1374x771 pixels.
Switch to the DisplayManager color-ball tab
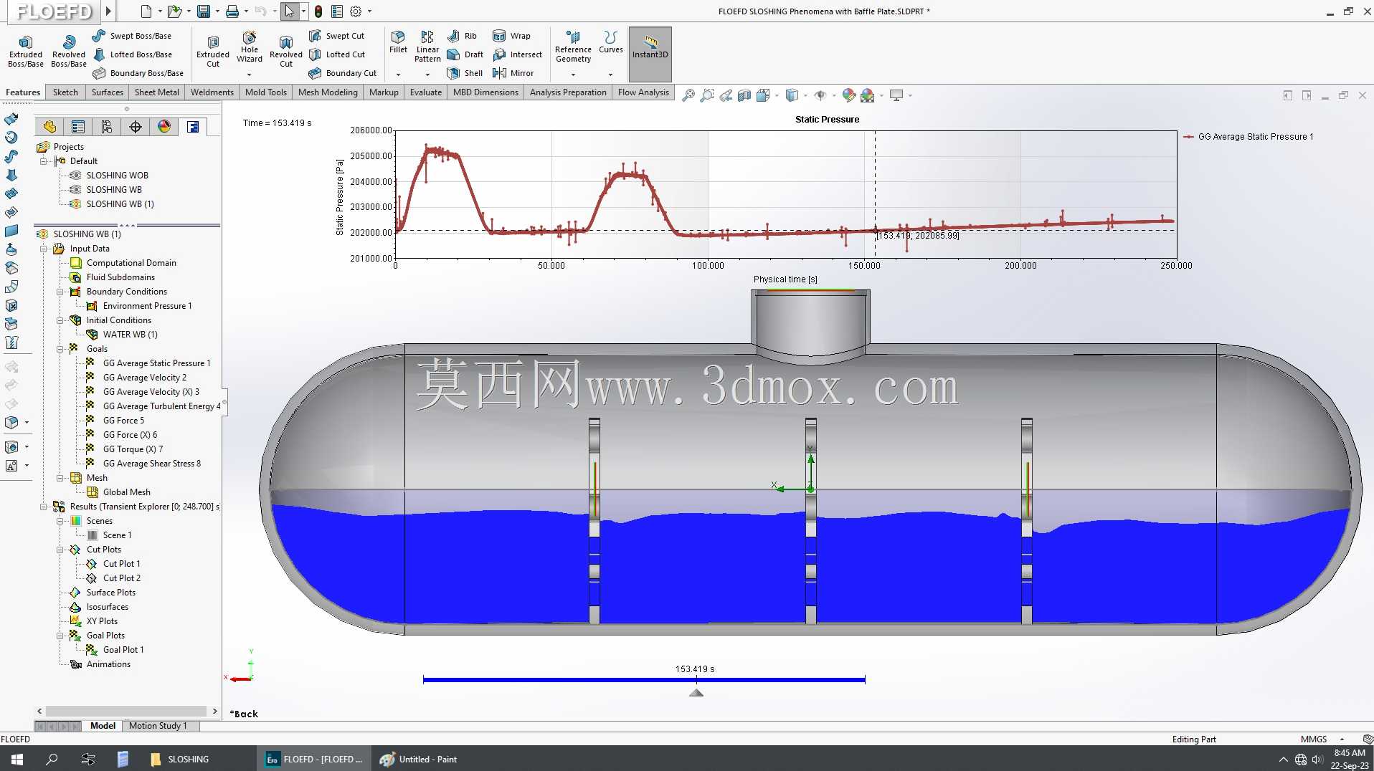(x=164, y=127)
